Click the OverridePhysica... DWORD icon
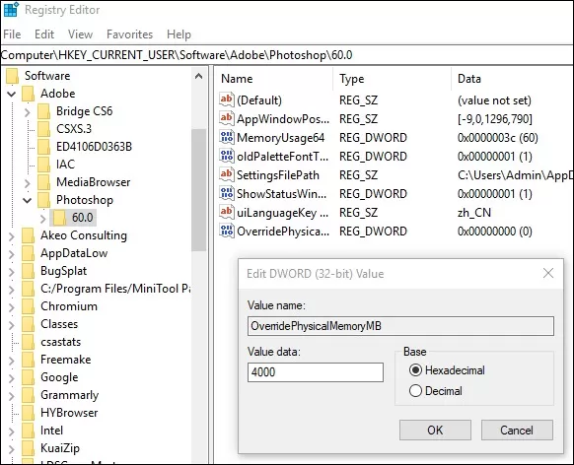Screen dimensions: 574x465 pyautogui.click(x=227, y=231)
